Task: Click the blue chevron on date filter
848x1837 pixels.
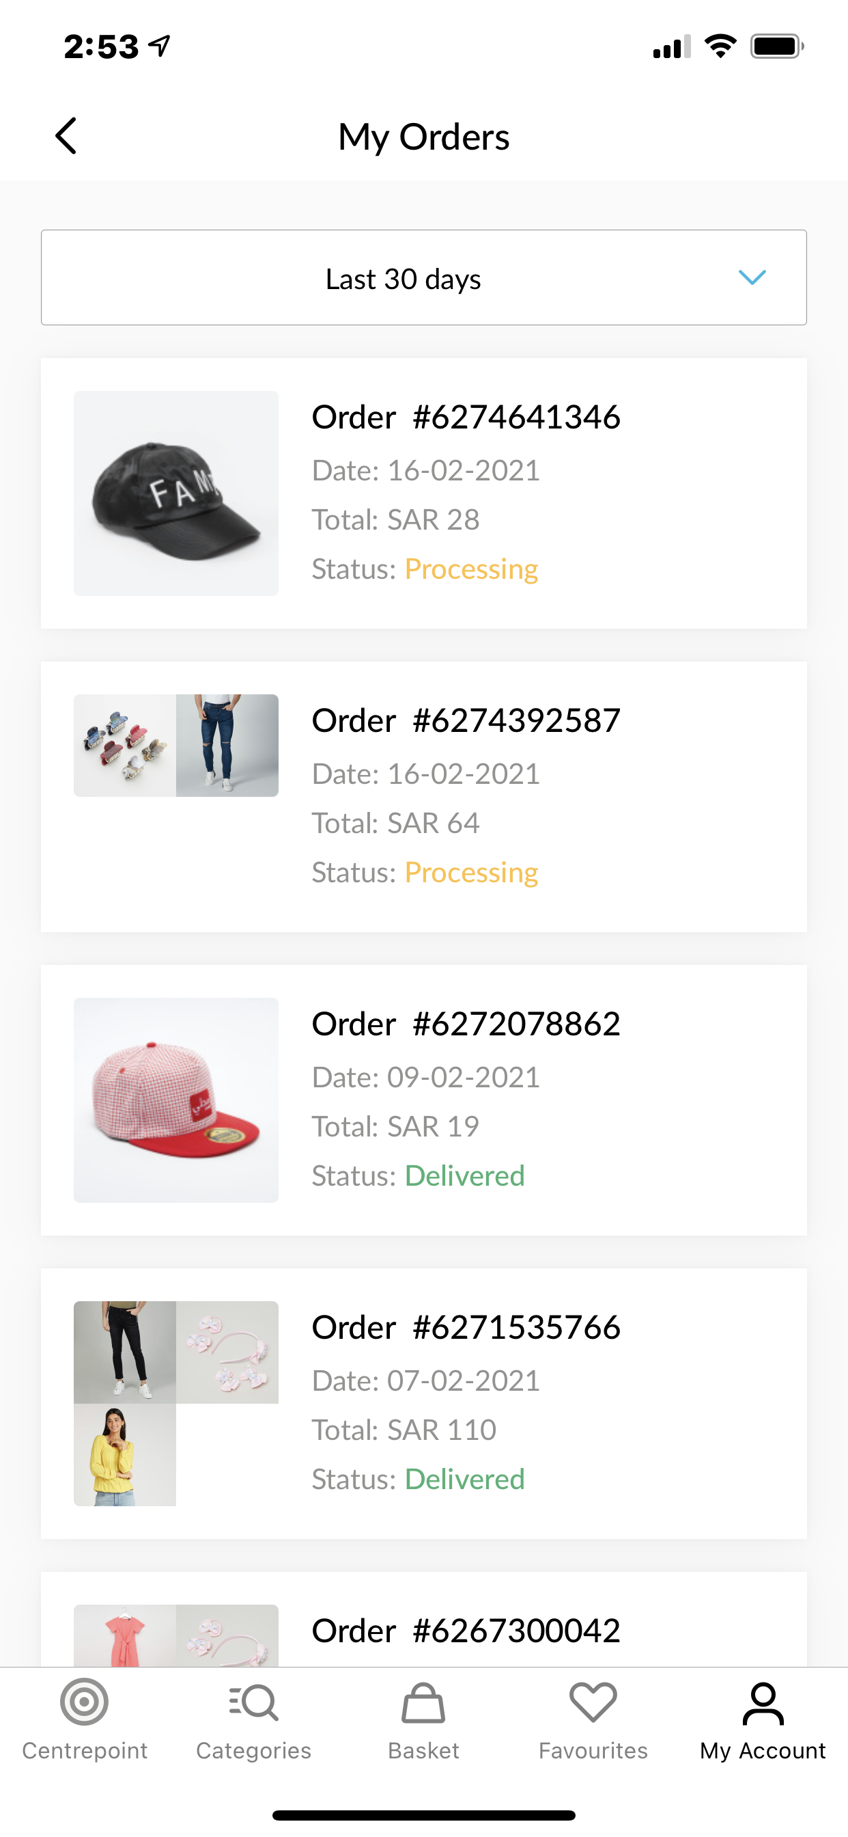Action: point(752,277)
